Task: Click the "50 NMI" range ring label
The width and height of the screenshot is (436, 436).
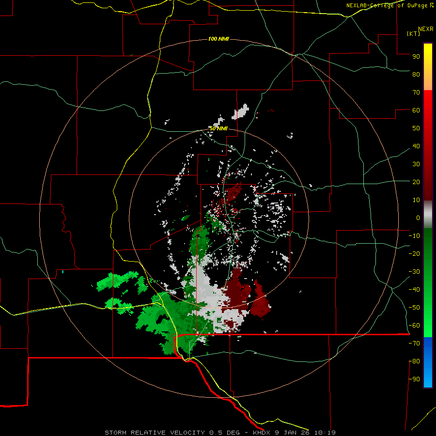Action: point(218,128)
